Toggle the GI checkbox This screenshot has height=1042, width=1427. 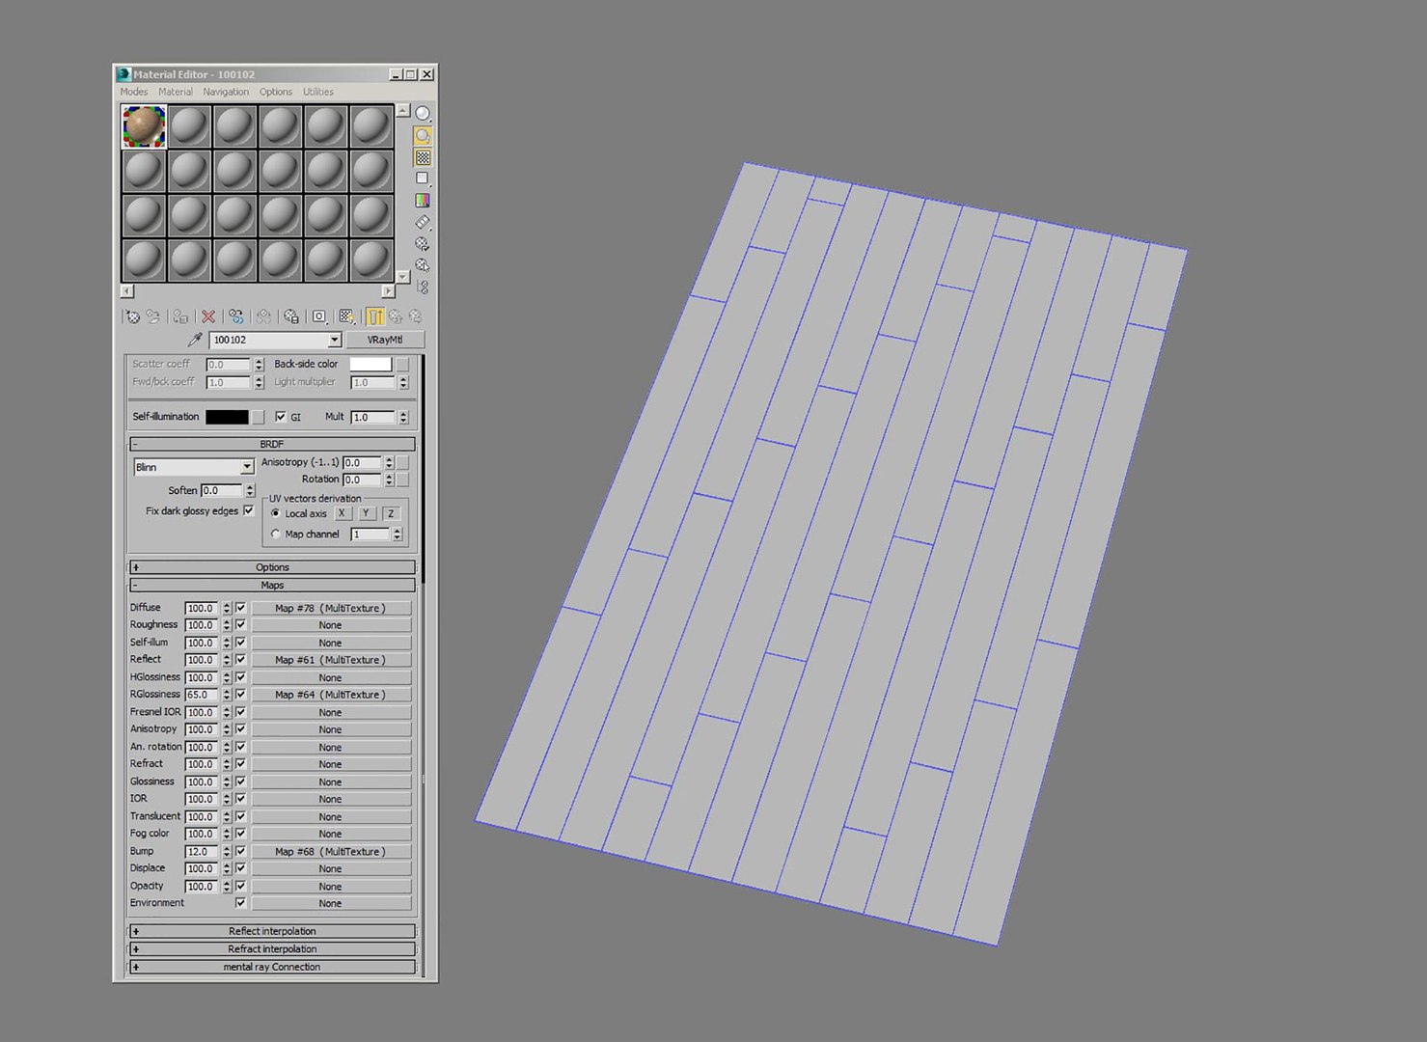281,417
